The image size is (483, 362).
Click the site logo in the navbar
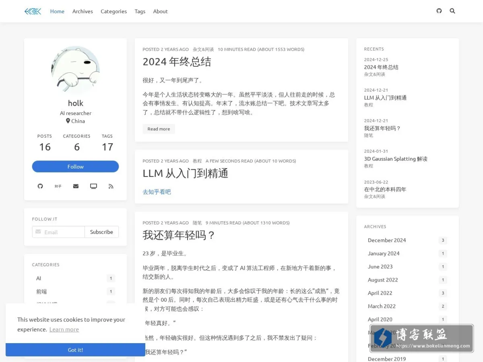pos(33,11)
